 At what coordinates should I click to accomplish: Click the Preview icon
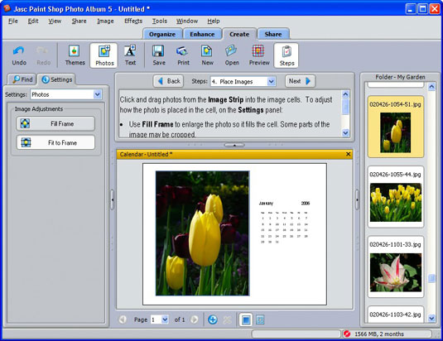pos(259,55)
